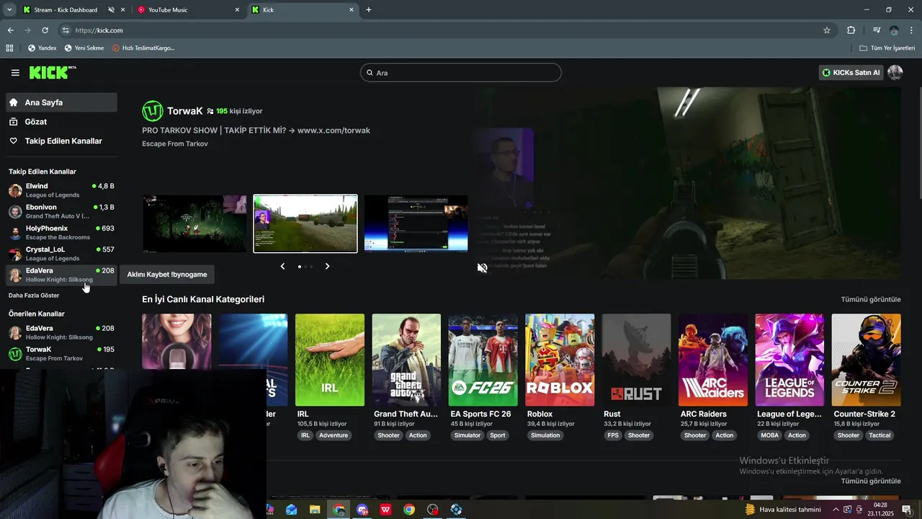
Task: Open League of Legends category cover
Action: tap(789, 360)
